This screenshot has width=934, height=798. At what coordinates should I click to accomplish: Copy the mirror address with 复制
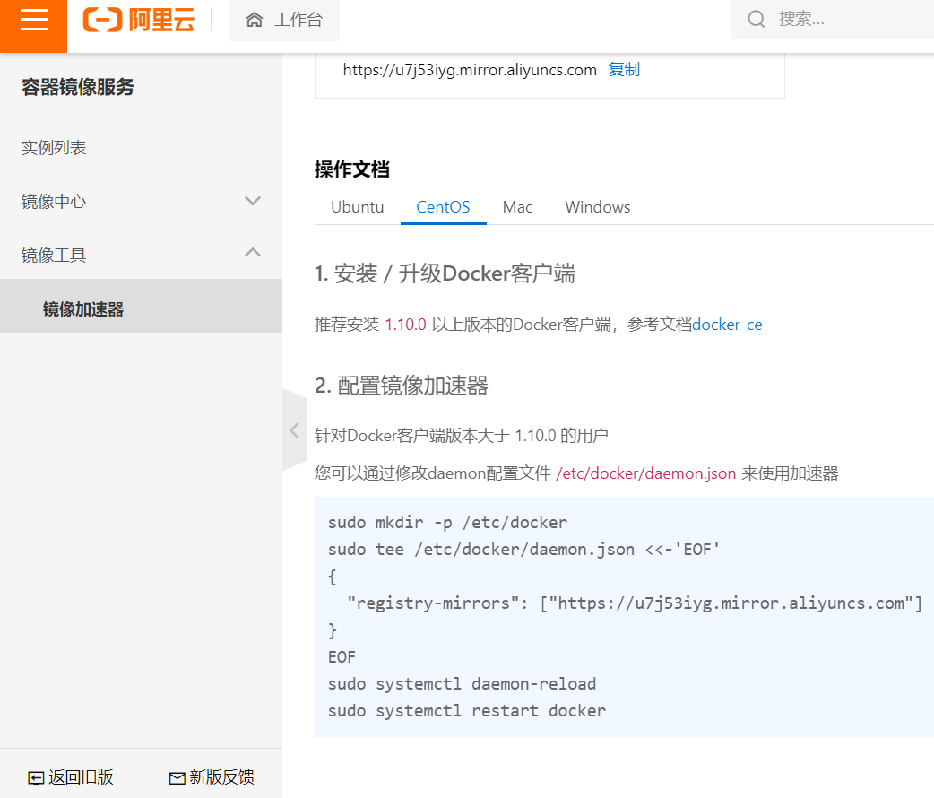click(624, 70)
